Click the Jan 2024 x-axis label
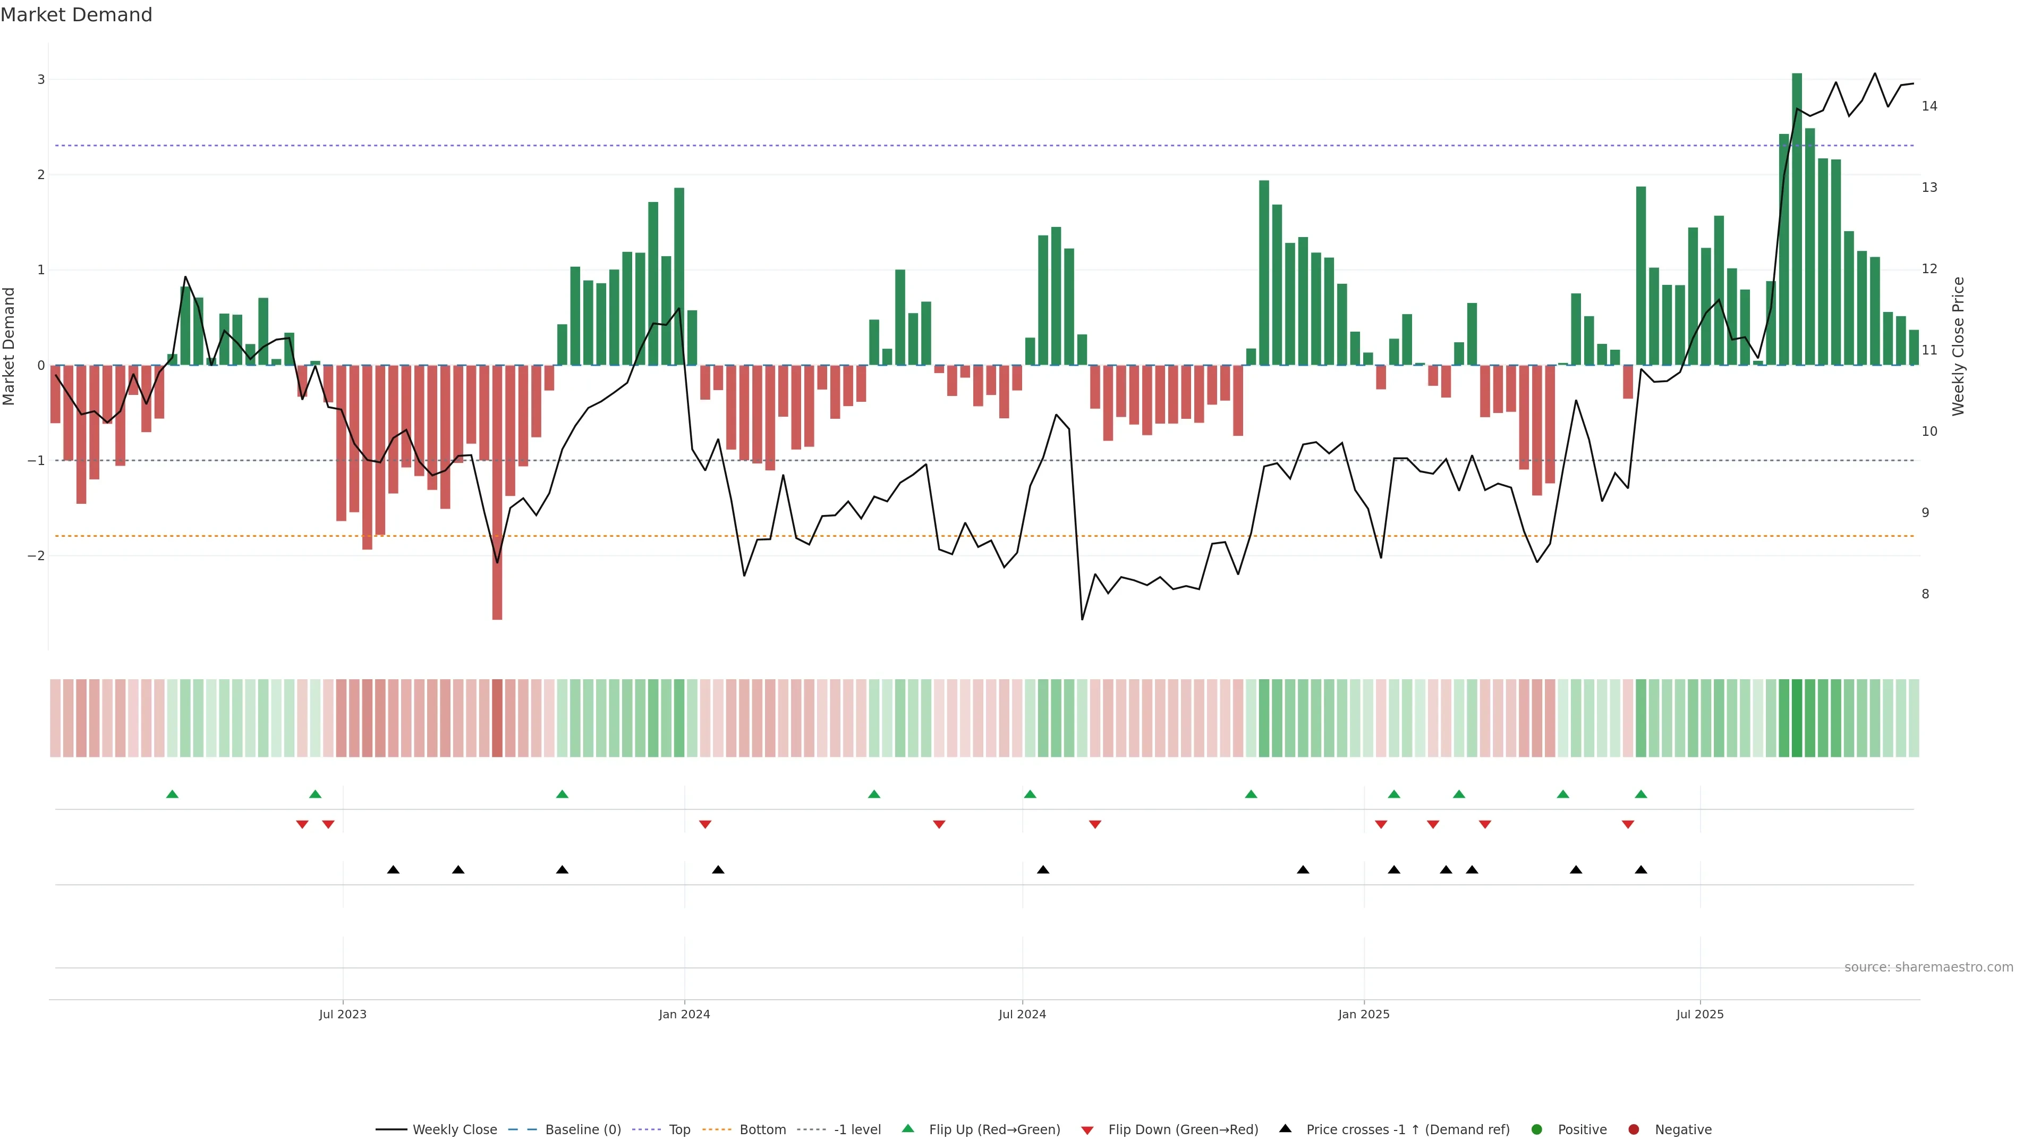Viewport: 2040px width, 1148px height. pyautogui.click(x=684, y=1014)
